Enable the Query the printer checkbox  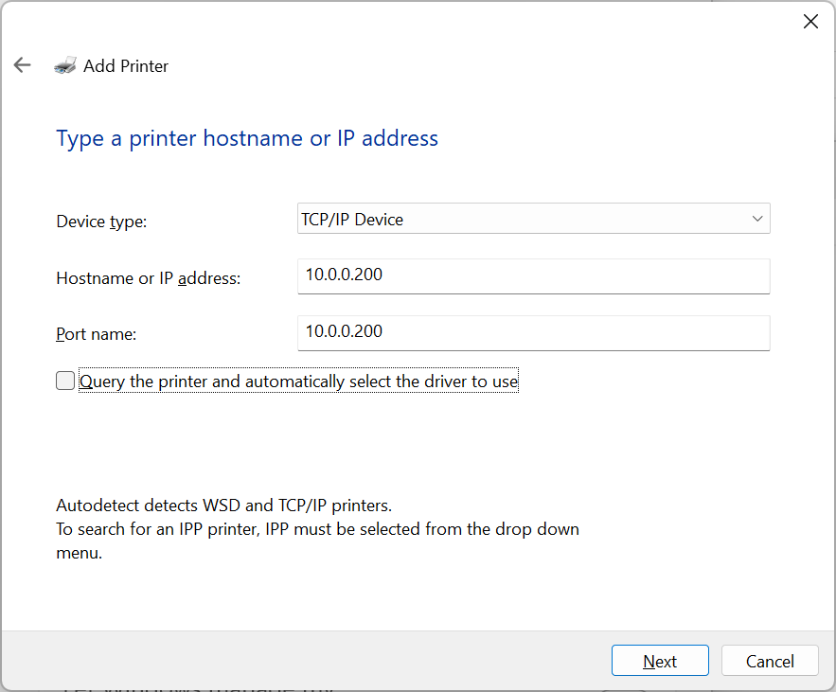click(65, 381)
